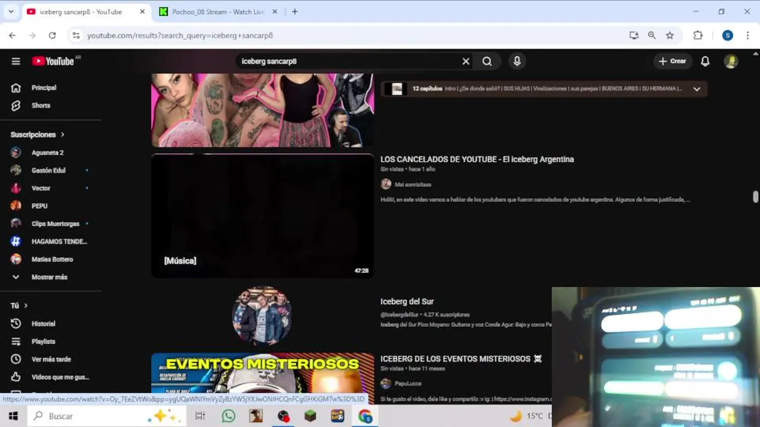
Task: Open WhatsApp from the taskbar
Action: click(x=229, y=416)
